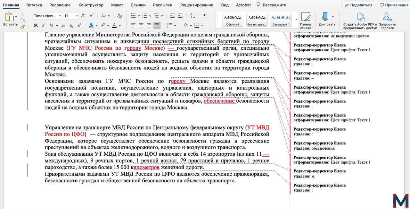410x209 pixels.
Task: Apply subscript formatting
Action: [x=71, y=26]
